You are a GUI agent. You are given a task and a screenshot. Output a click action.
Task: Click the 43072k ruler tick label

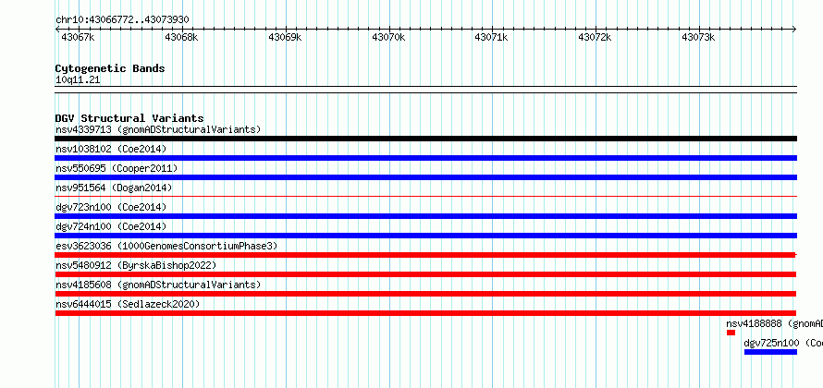595,37
